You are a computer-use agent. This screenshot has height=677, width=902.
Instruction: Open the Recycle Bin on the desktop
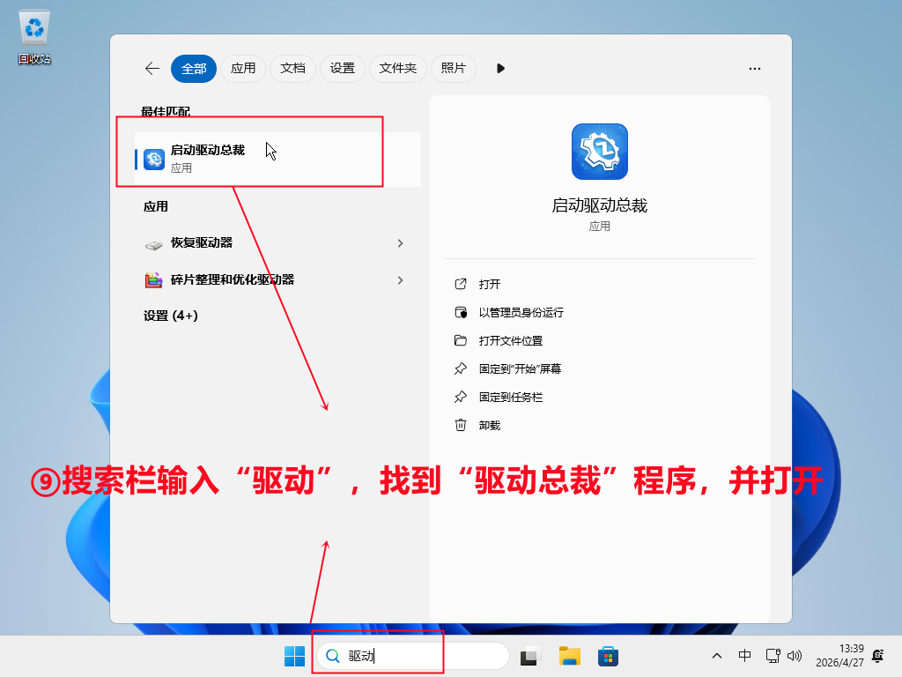pyautogui.click(x=33, y=28)
